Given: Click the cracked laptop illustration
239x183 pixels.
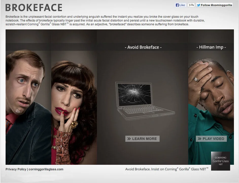Looking at the screenshot, I should tap(145, 101).
